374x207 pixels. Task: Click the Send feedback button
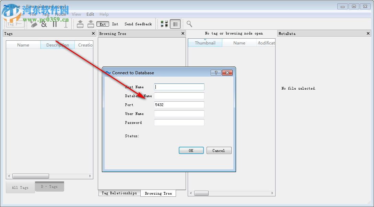(138, 24)
